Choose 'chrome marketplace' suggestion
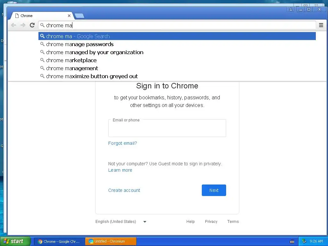Image resolution: width=328 pixels, height=246 pixels. [177, 60]
